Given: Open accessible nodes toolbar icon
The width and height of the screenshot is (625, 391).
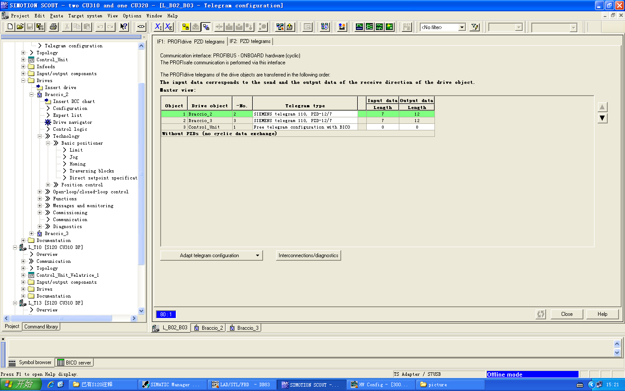Looking at the screenshot, I should [x=280, y=27].
